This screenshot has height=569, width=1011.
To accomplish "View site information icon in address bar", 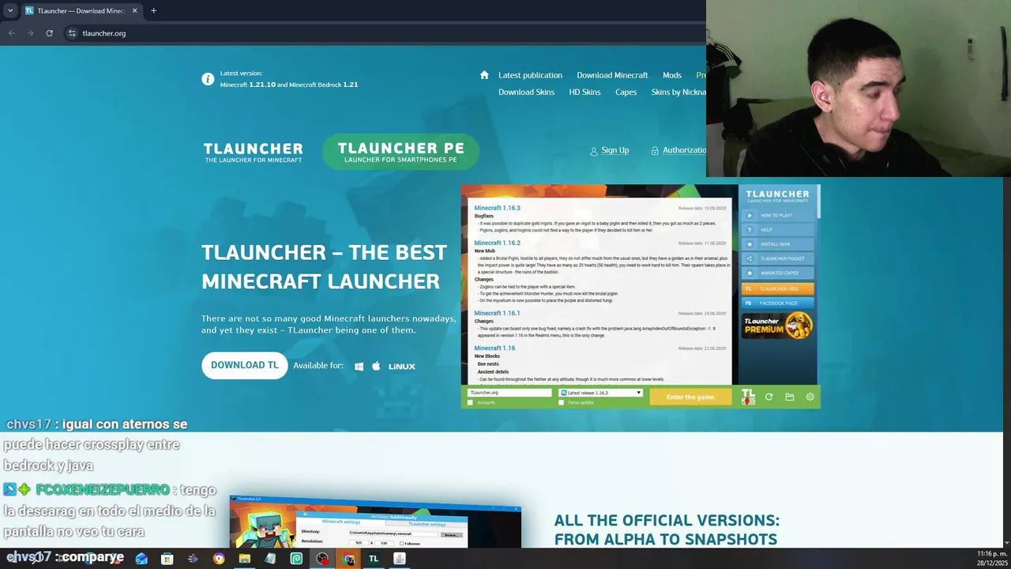I will tap(71, 33).
